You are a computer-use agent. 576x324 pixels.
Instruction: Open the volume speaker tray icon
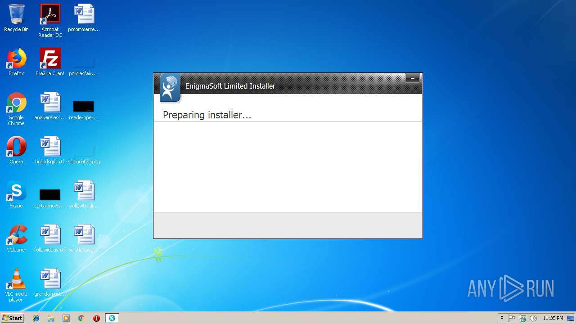533,318
